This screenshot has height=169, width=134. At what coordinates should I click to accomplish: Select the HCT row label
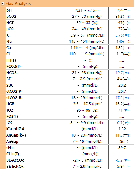point(10,23)
